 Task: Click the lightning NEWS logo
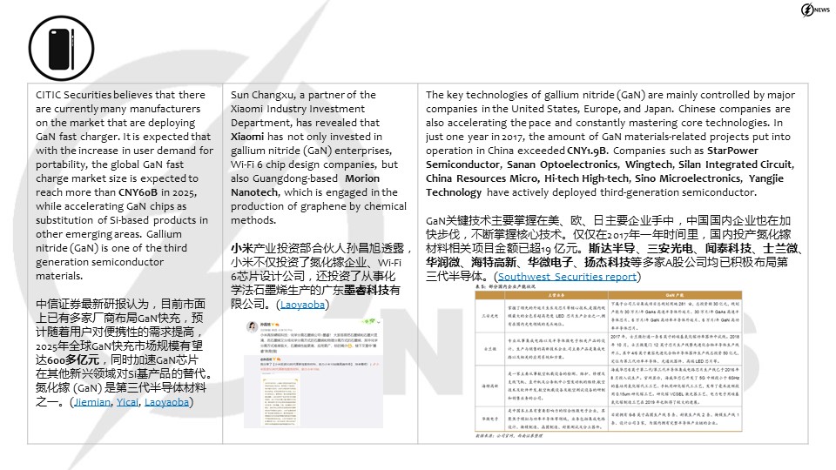click(x=815, y=10)
